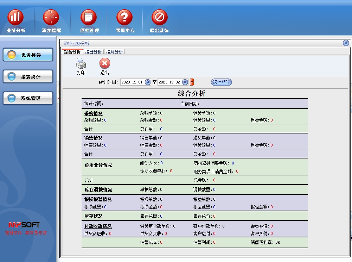The image size is (352, 262).
Task: Click the start date field 2023-12-01
Action: [x=132, y=82]
